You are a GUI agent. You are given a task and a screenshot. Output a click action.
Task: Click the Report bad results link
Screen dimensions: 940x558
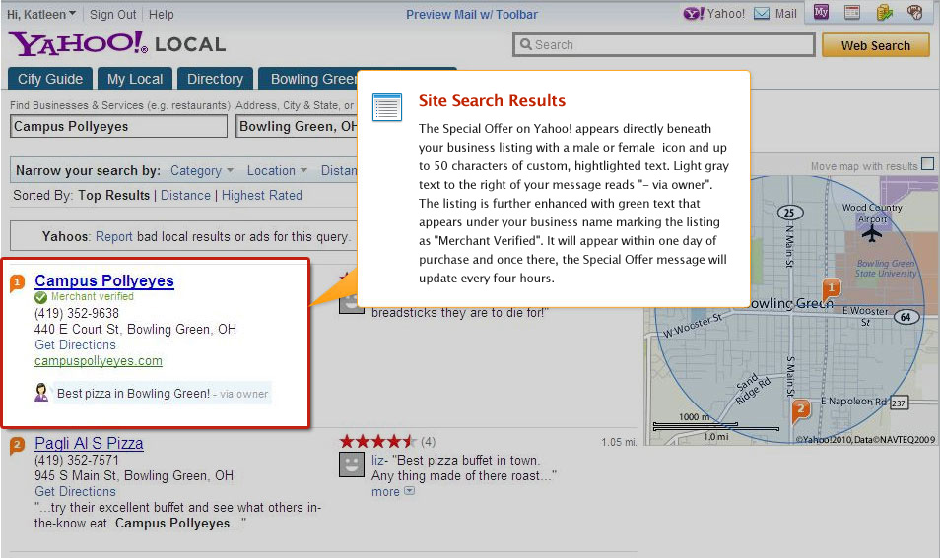114,237
